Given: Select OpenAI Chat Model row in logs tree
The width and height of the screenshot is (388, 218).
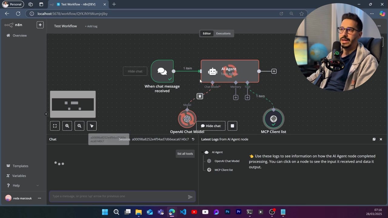Looking at the screenshot, I should 227,161.
